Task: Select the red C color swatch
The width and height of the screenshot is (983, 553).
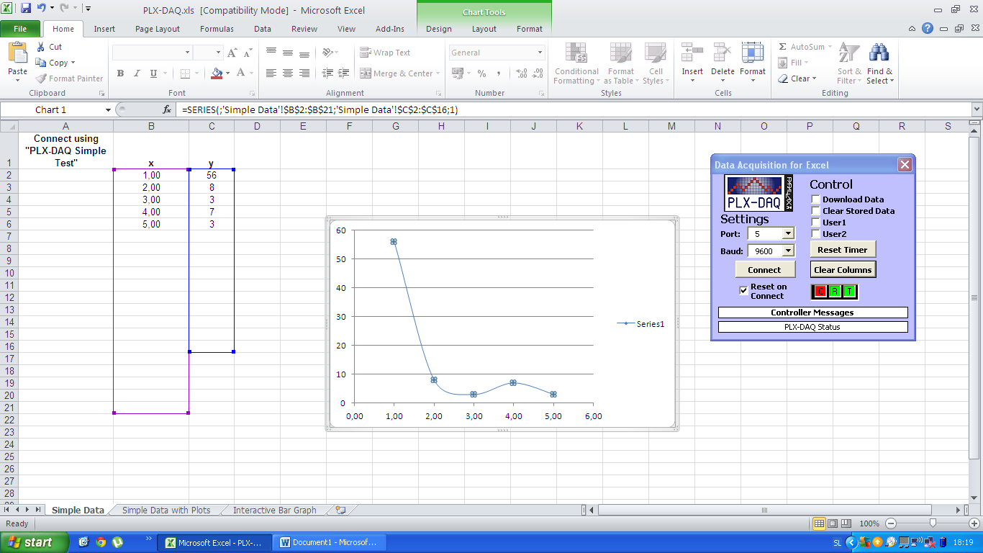Action: (x=820, y=291)
